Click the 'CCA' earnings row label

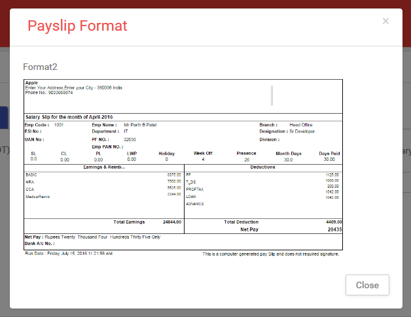point(29,190)
